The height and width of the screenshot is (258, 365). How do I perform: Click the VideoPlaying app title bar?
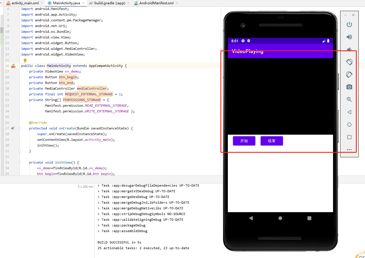click(x=280, y=51)
